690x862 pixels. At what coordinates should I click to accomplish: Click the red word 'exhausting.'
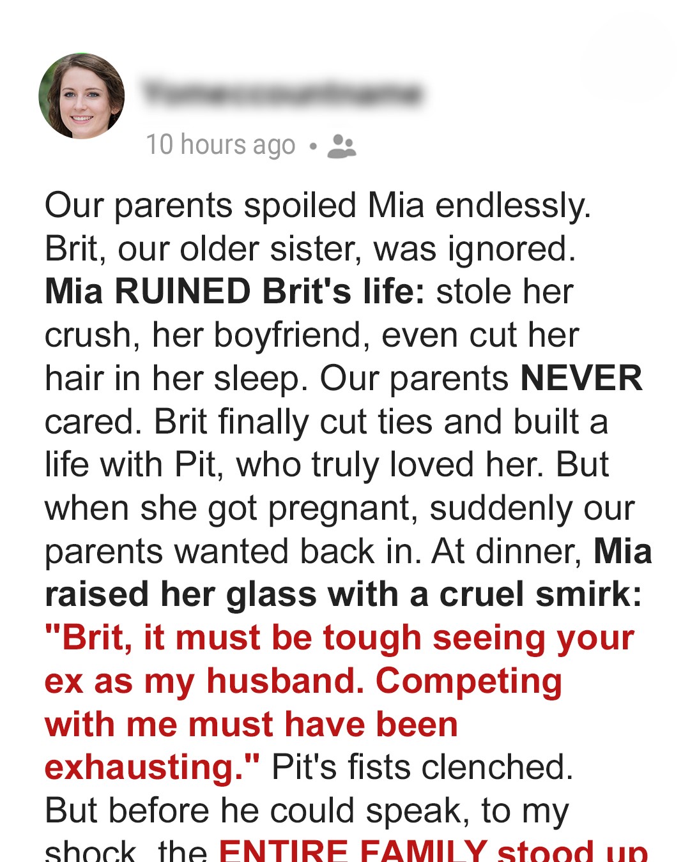pyautogui.click(x=152, y=767)
